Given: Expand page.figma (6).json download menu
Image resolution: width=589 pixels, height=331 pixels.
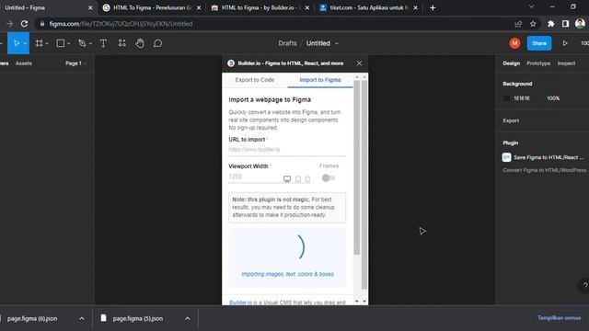Looking at the screenshot, I should (x=82, y=319).
